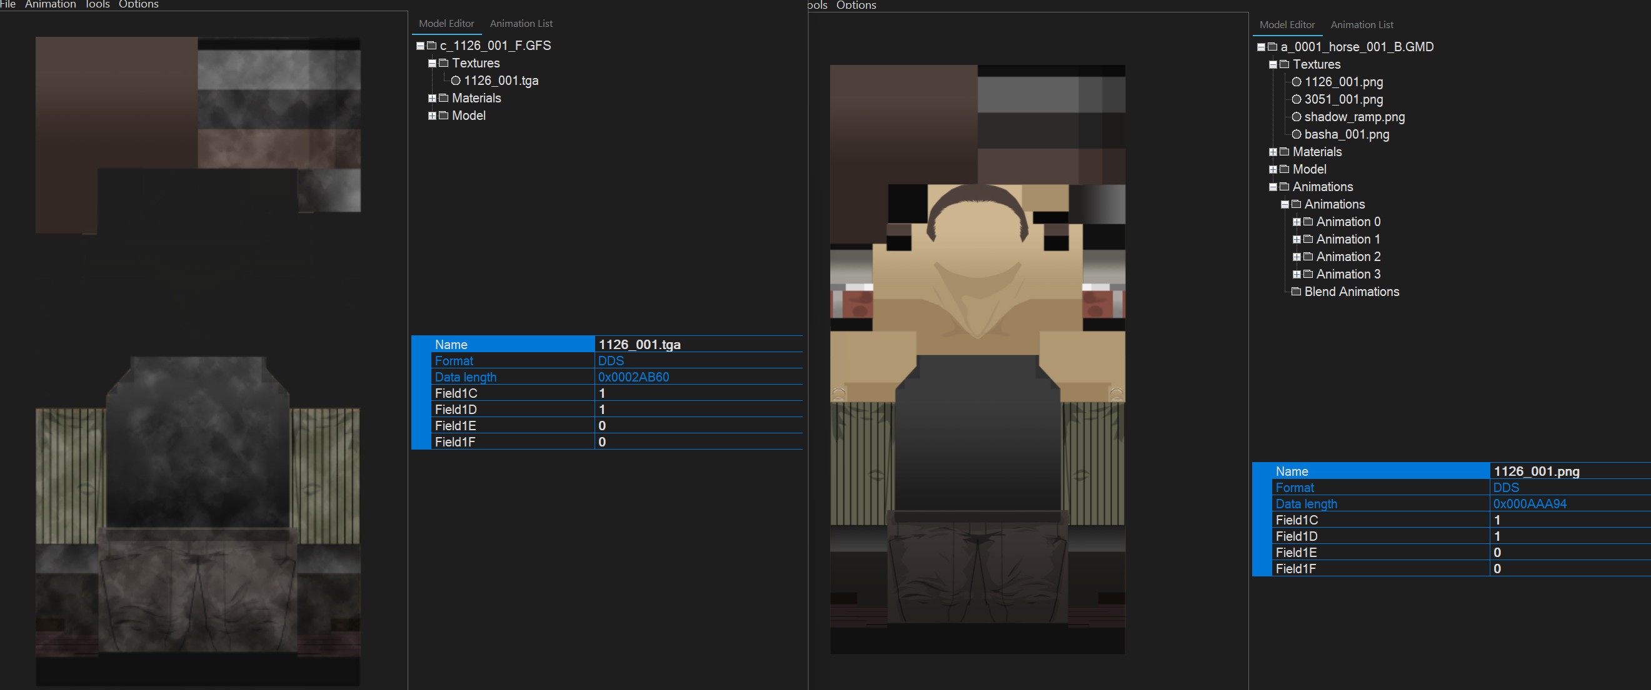Expand the Animation 3 node
This screenshot has height=690, width=1651.
click(1297, 275)
